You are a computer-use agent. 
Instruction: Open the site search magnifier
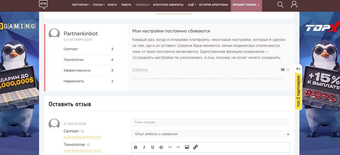click(280, 4)
